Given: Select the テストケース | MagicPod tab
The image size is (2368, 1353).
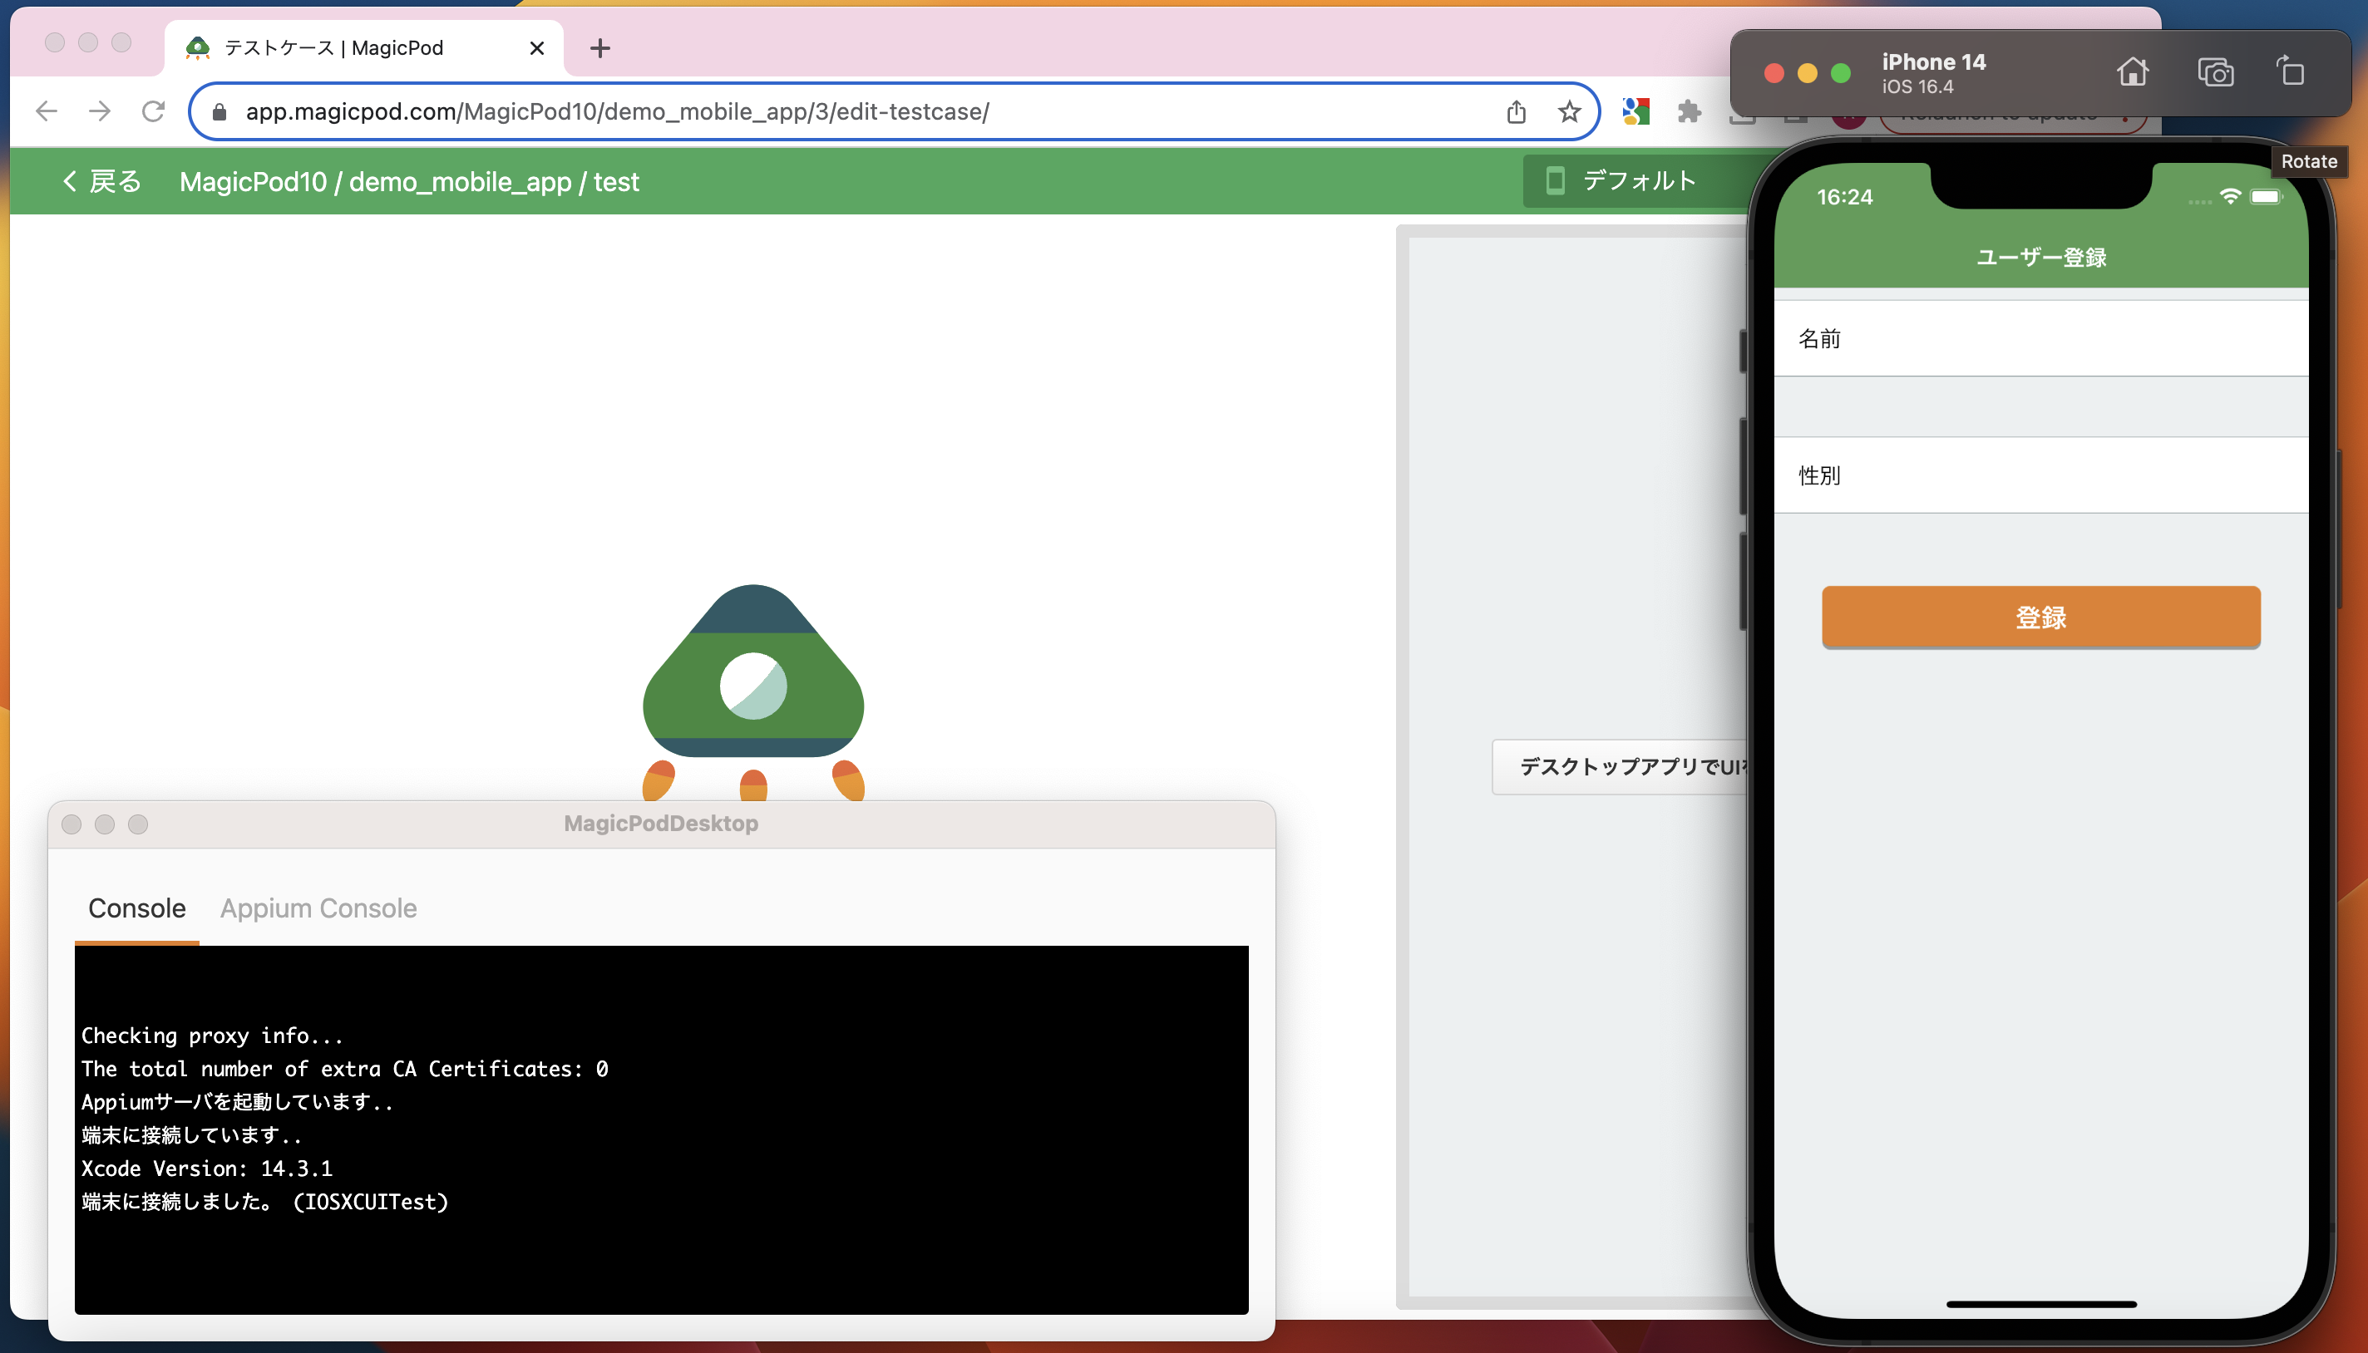Looking at the screenshot, I should pos(363,48).
